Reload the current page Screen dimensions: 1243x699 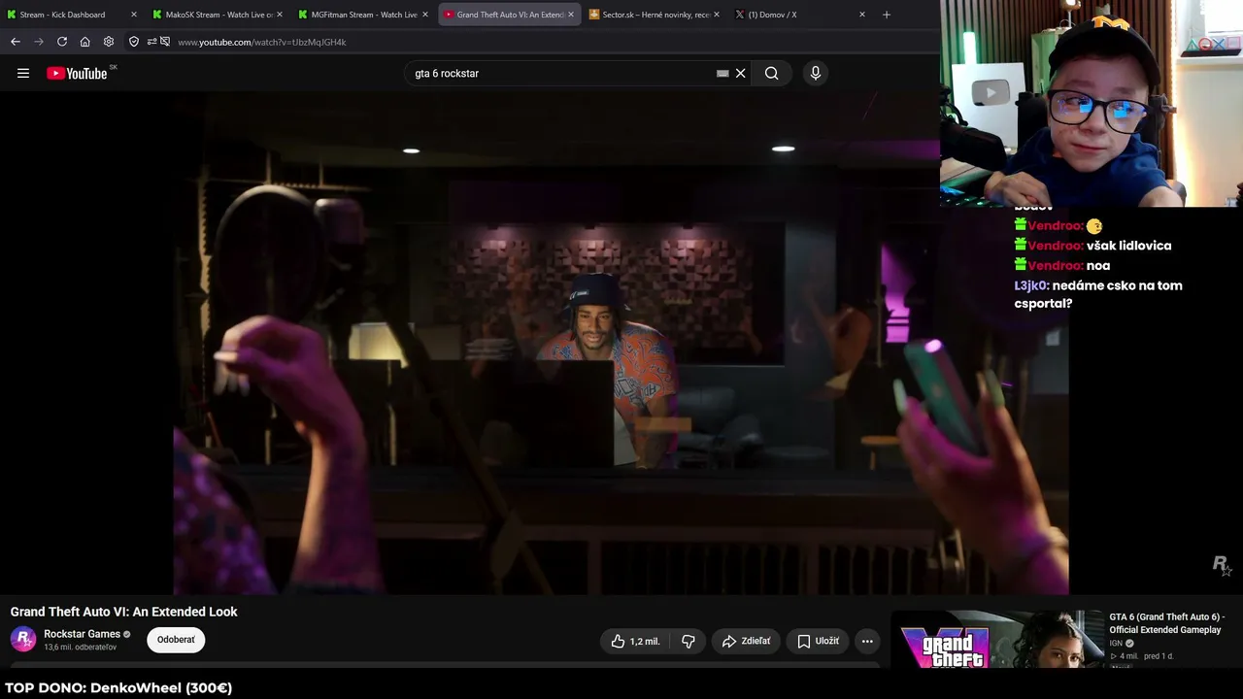(62, 42)
